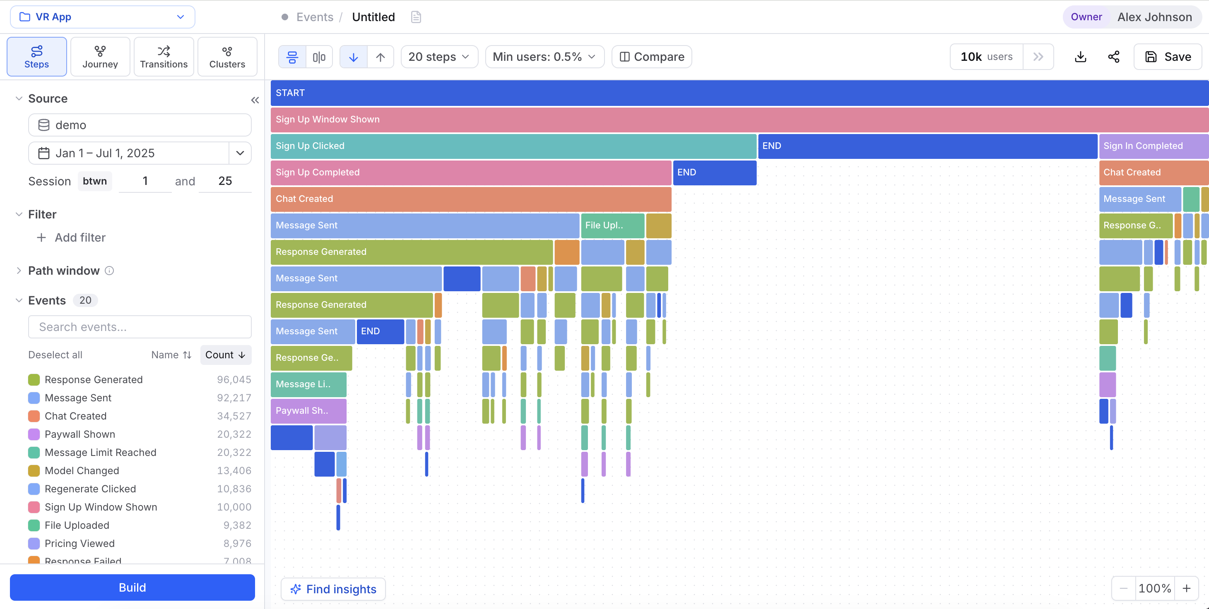Image resolution: width=1209 pixels, height=609 pixels.
Task: Click the Search events input field
Action: 140,327
